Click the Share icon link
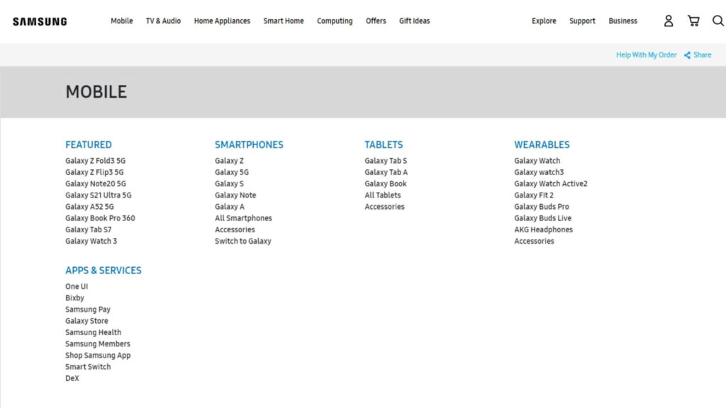The image size is (726, 408). [x=698, y=55]
